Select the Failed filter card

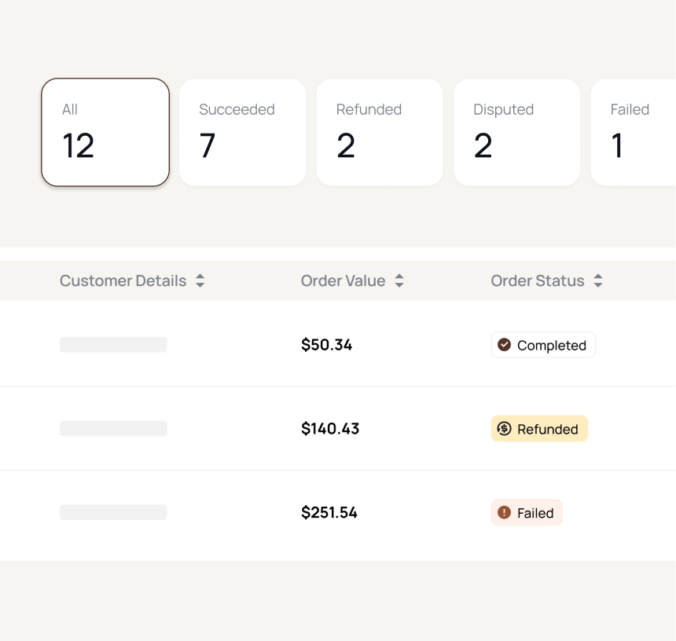click(633, 131)
